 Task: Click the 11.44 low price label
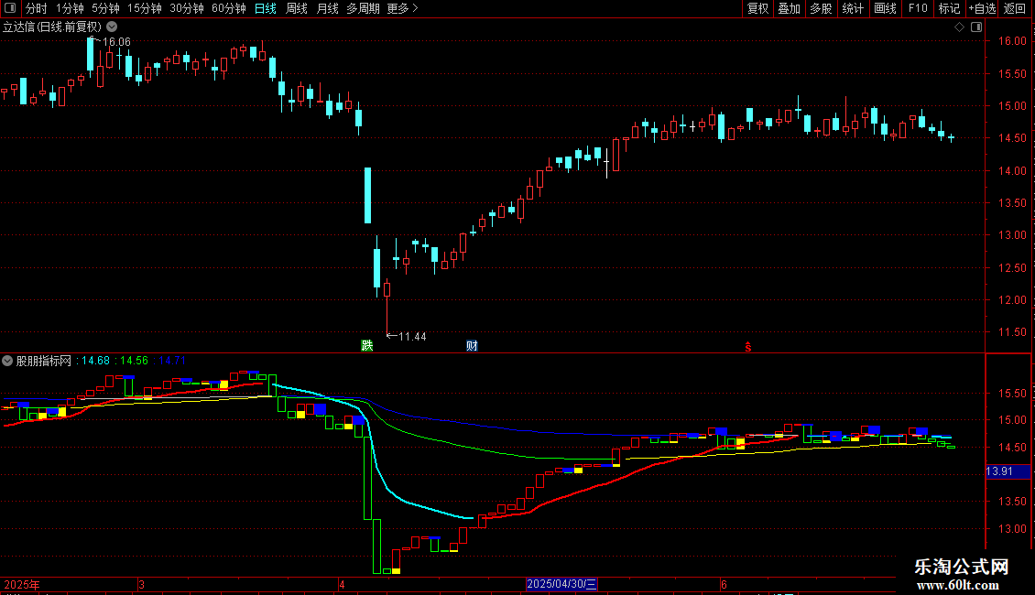412,337
